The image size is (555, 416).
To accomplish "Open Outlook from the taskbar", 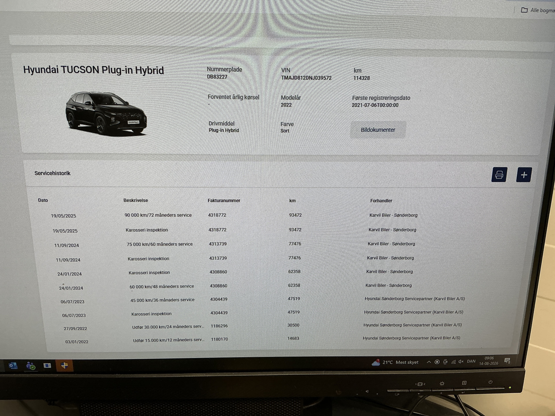I will point(13,365).
